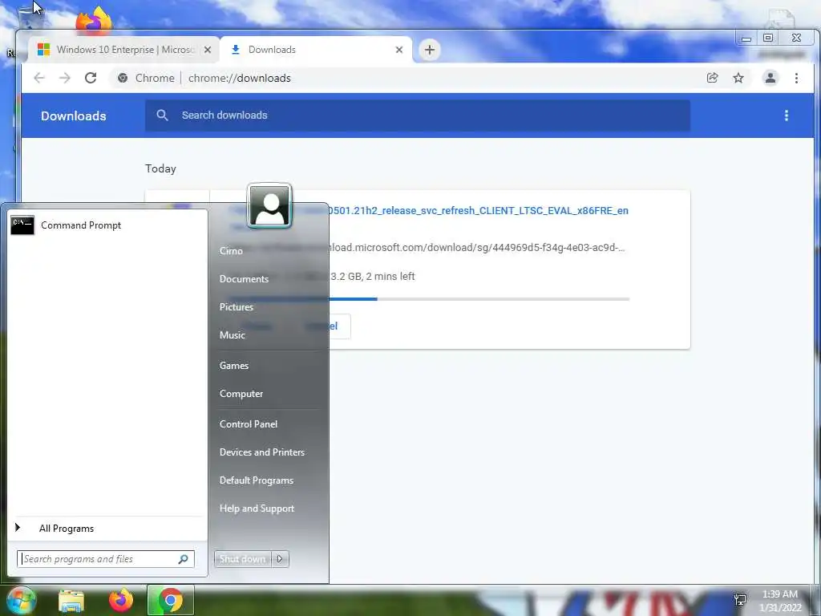This screenshot has width=821, height=616.
Task: Click the Chrome site info icon
Action: tap(123, 78)
